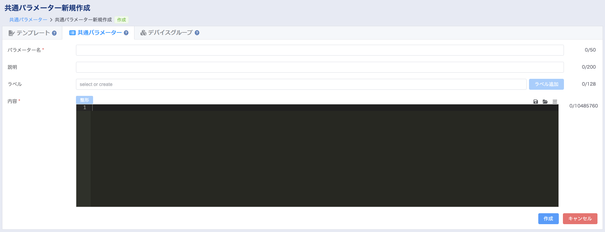Click the open-folder icon above the editor
This screenshot has width=605, height=232.
tap(545, 102)
